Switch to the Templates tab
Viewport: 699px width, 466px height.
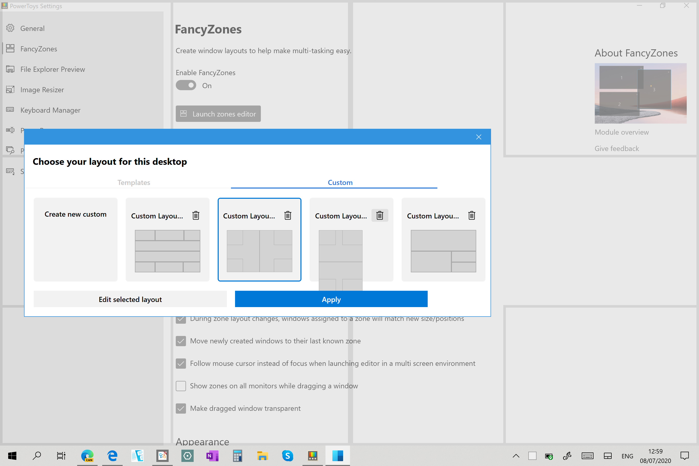coord(134,182)
